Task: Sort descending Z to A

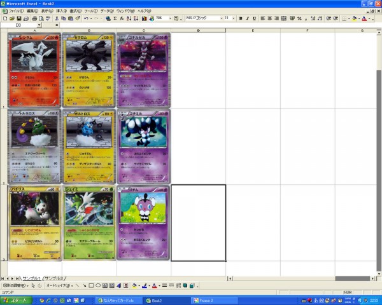Action: [136, 18]
